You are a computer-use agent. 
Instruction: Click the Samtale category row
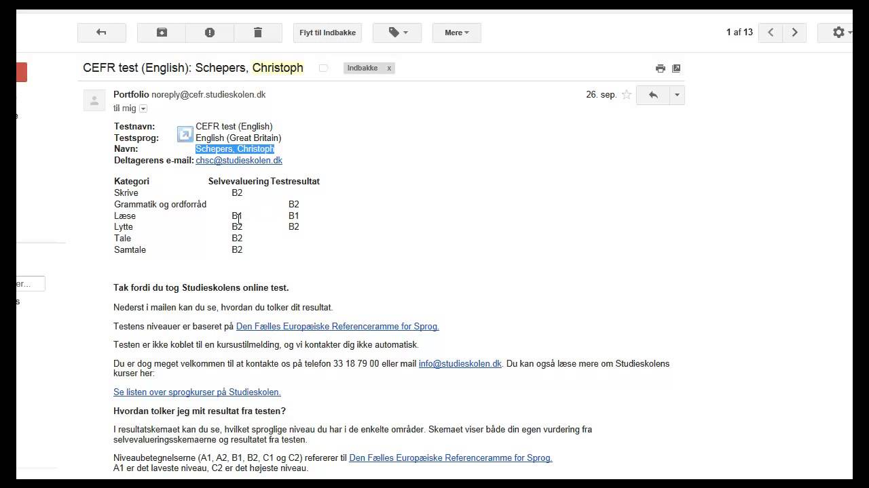(x=217, y=249)
